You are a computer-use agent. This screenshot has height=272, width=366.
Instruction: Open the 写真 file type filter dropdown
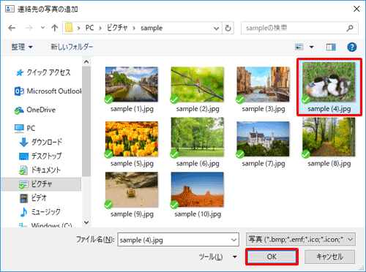301,240
